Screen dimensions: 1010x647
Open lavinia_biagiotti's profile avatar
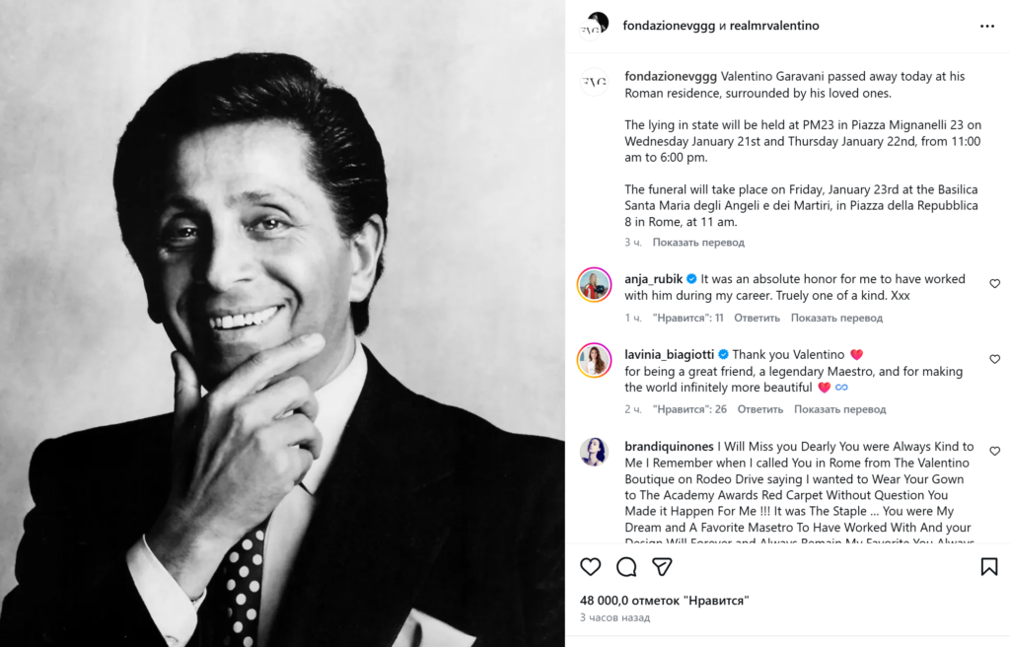pos(594,360)
